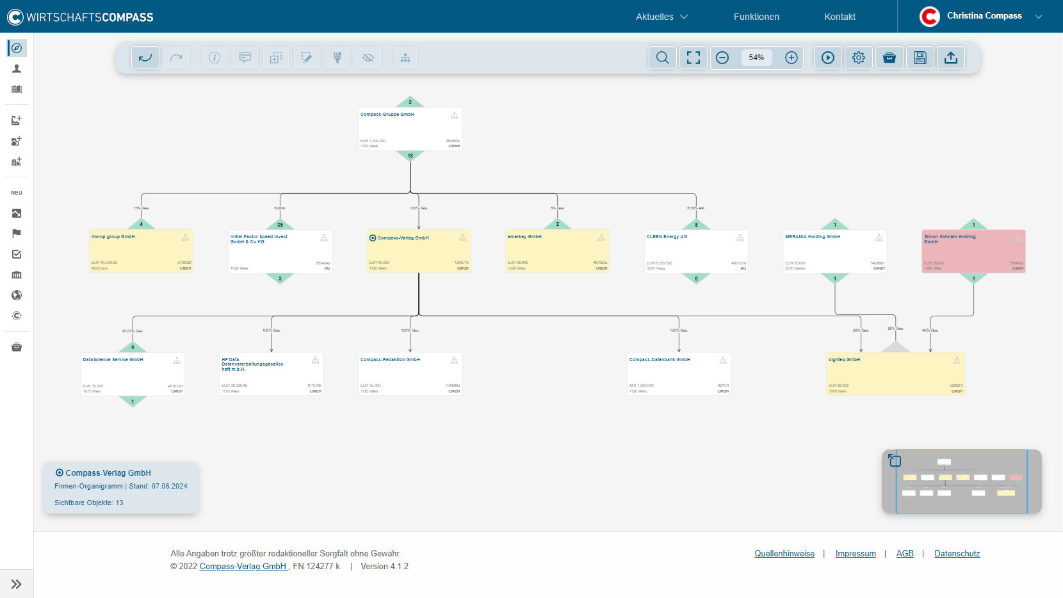Open the Kontakt menu item
The height and width of the screenshot is (598, 1063).
click(x=840, y=17)
